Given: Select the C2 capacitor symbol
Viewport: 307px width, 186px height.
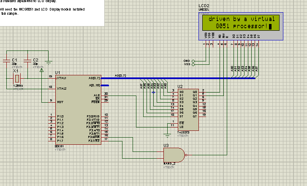Looking at the screenshot, I should coord(27,61).
